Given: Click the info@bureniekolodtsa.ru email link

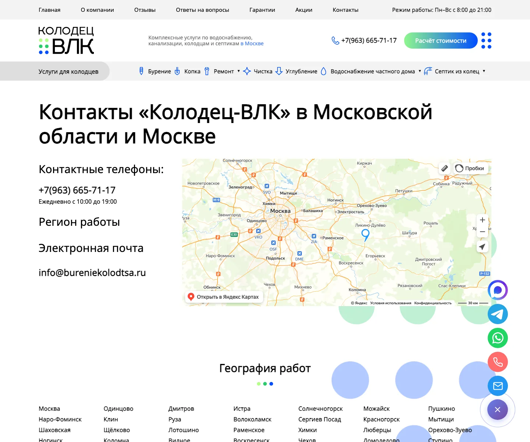Looking at the screenshot, I should (x=92, y=273).
